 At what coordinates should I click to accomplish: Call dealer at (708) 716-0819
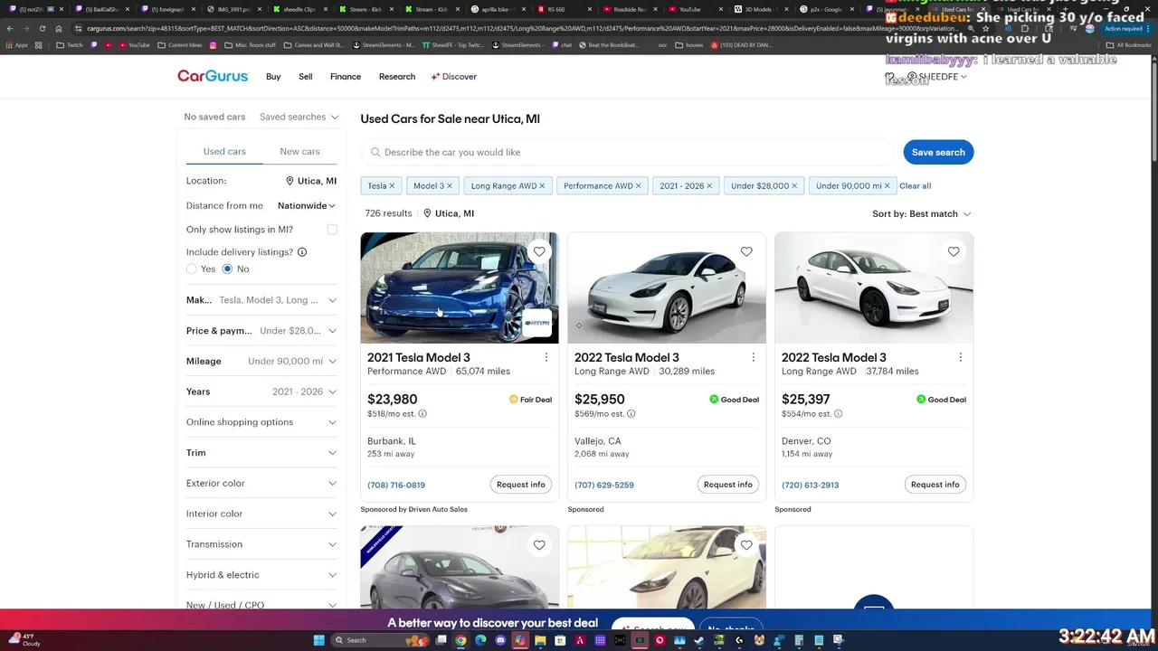(x=396, y=486)
